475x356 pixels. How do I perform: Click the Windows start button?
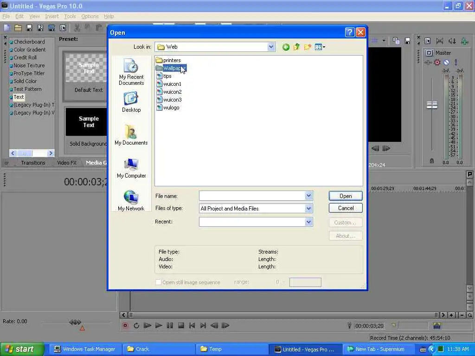(x=22, y=349)
